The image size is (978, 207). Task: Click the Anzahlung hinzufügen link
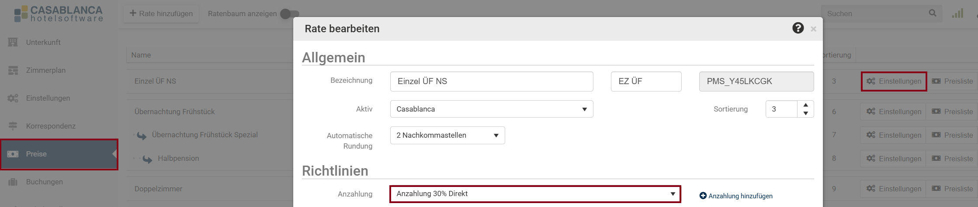tap(736, 196)
